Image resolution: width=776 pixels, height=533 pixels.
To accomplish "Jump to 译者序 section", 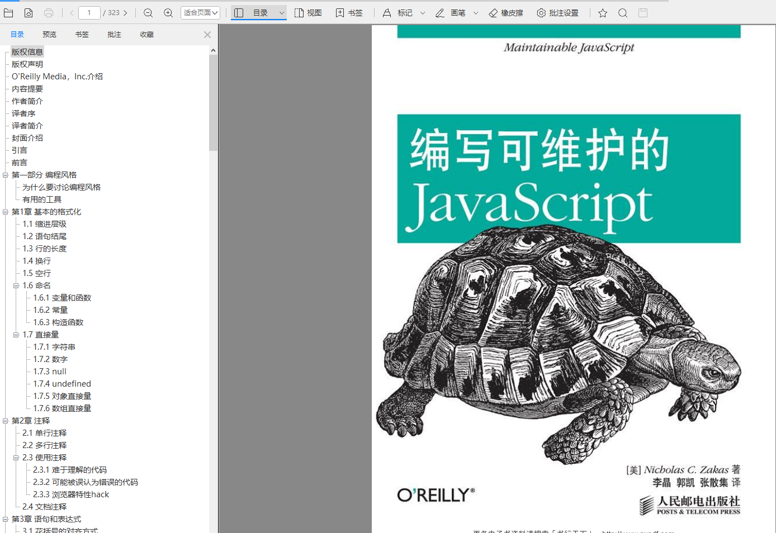I will tap(23, 113).
